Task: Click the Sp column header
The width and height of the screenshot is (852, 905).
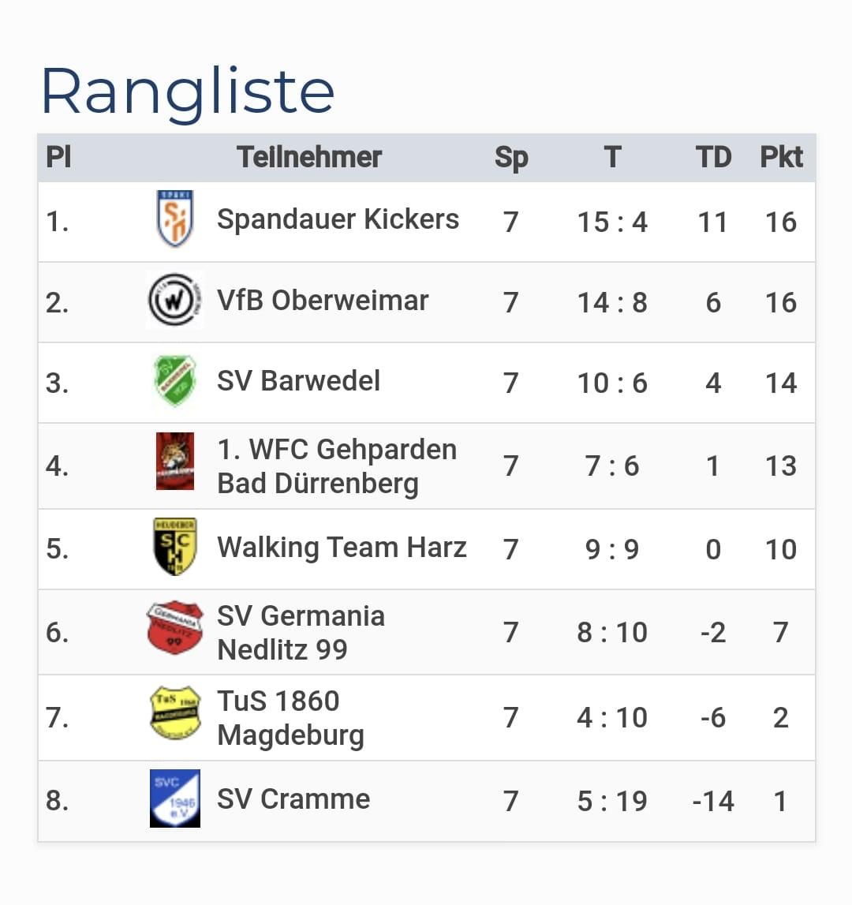Action: click(511, 158)
